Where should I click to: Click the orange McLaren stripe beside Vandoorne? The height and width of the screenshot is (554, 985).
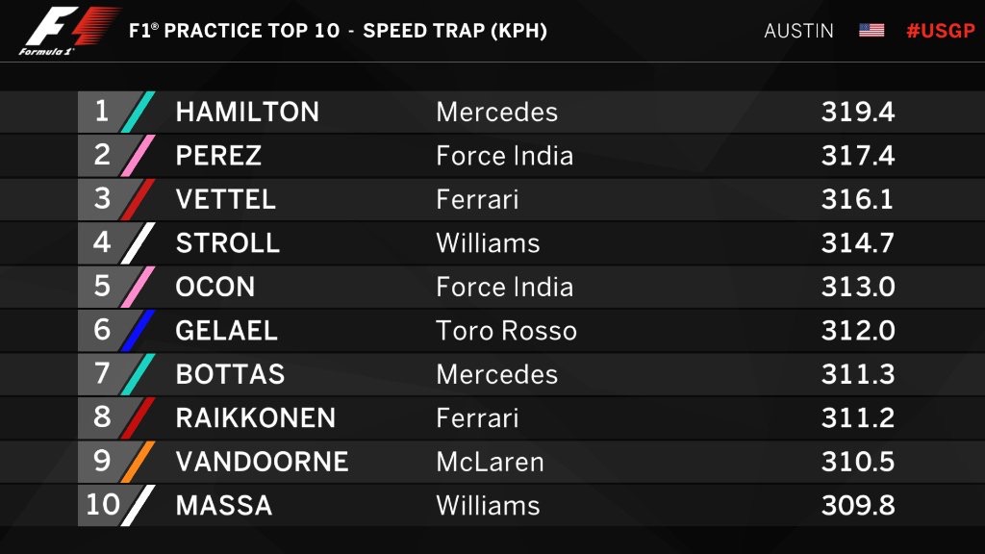138,462
